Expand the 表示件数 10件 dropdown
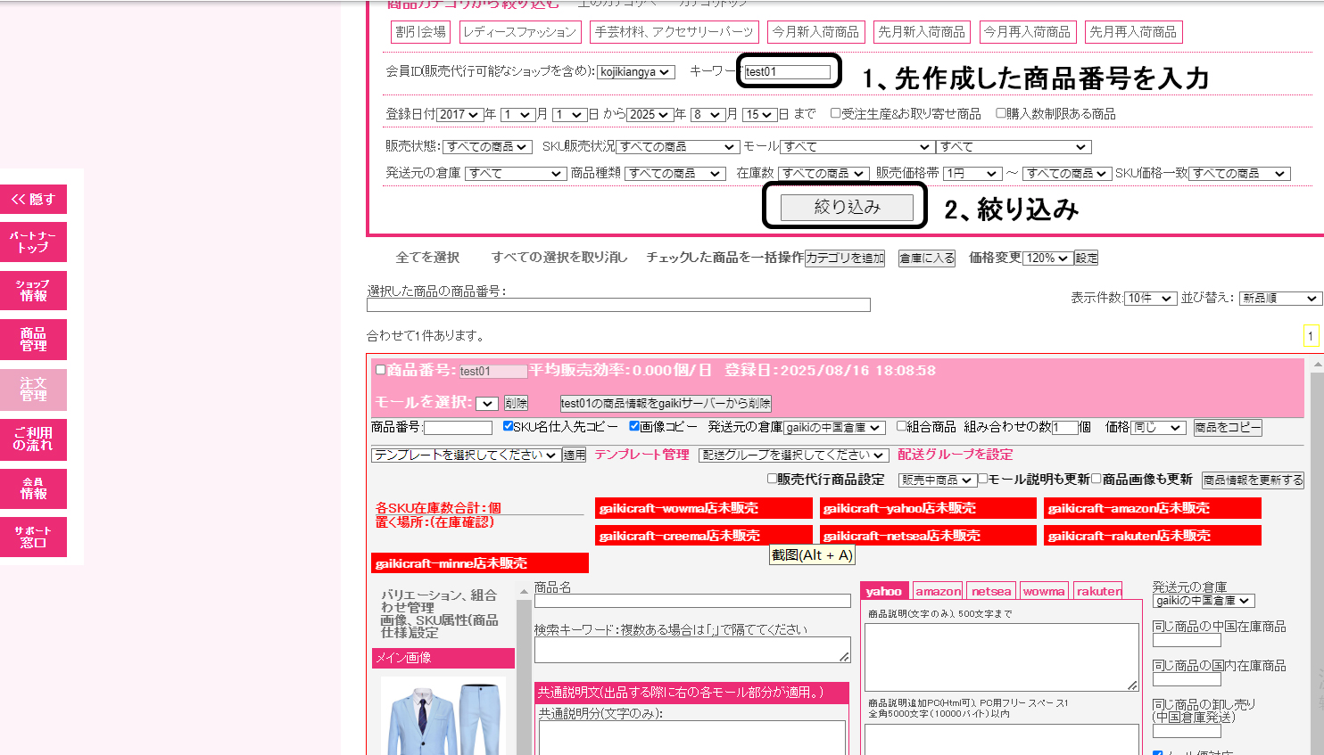 (1150, 299)
